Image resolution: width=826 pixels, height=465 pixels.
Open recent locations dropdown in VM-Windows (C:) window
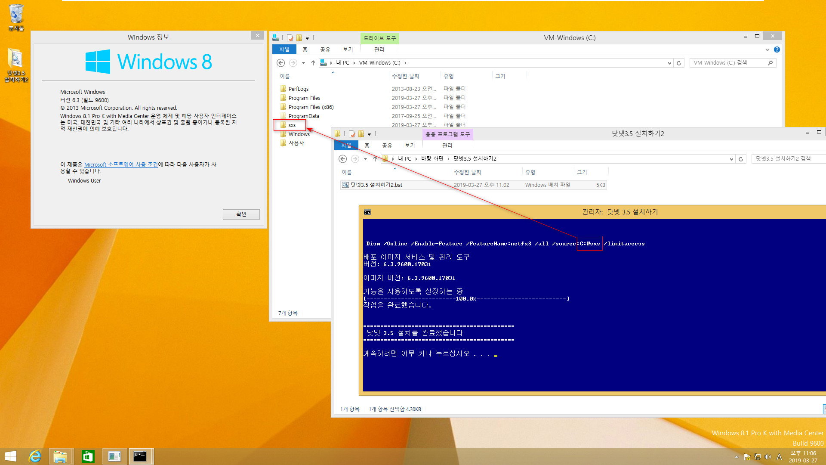pyautogui.click(x=303, y=63)
